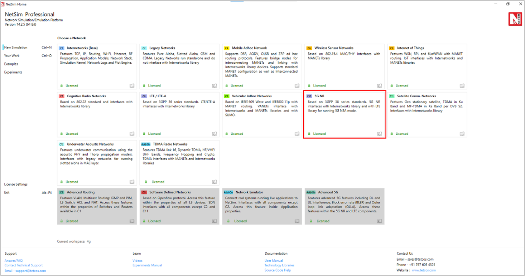Viewport: 525px width, 276px height.
Task: Visit the www.tetcos.com website link
Action: point(424,270)
